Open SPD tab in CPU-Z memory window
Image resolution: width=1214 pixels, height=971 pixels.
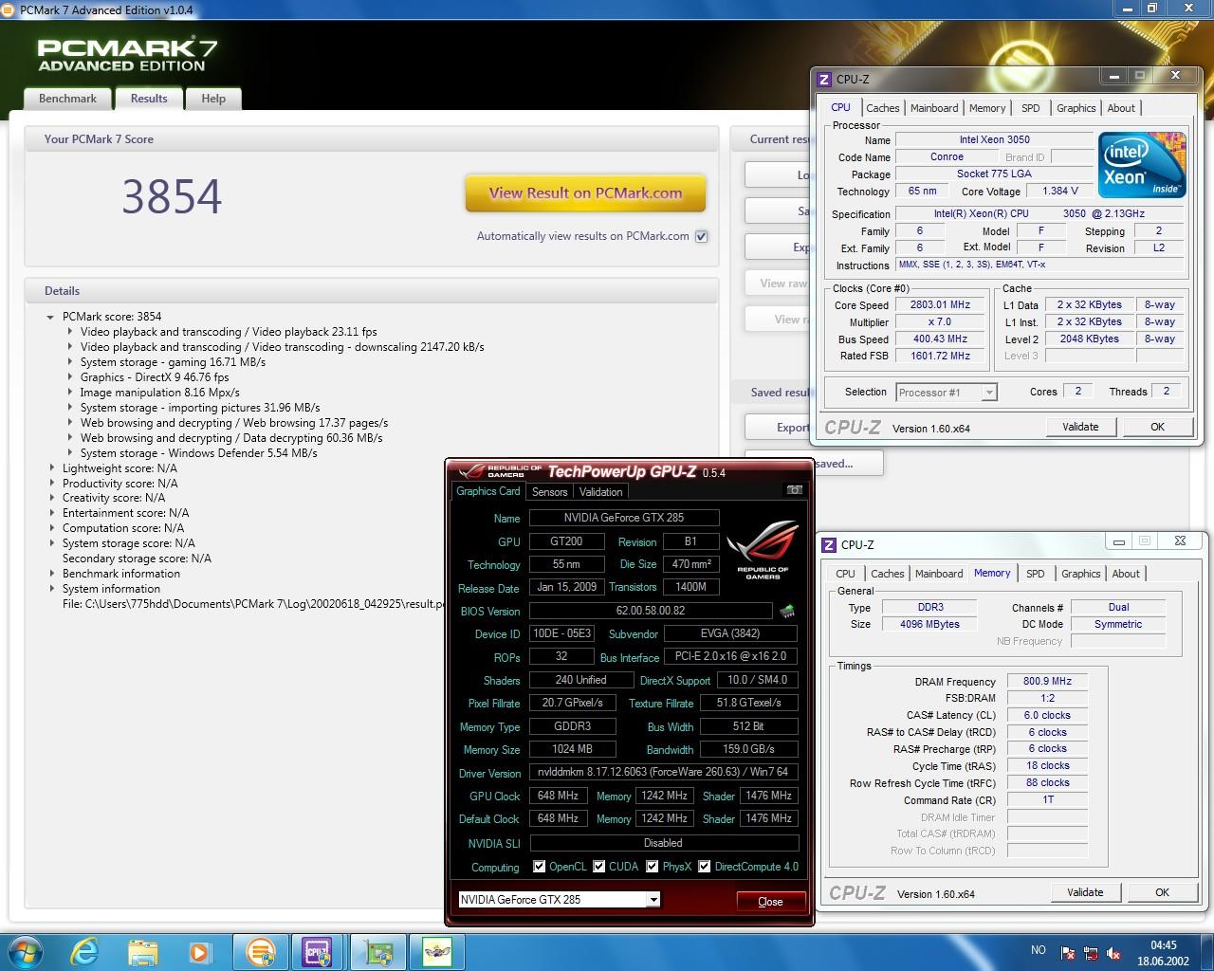1036,574
